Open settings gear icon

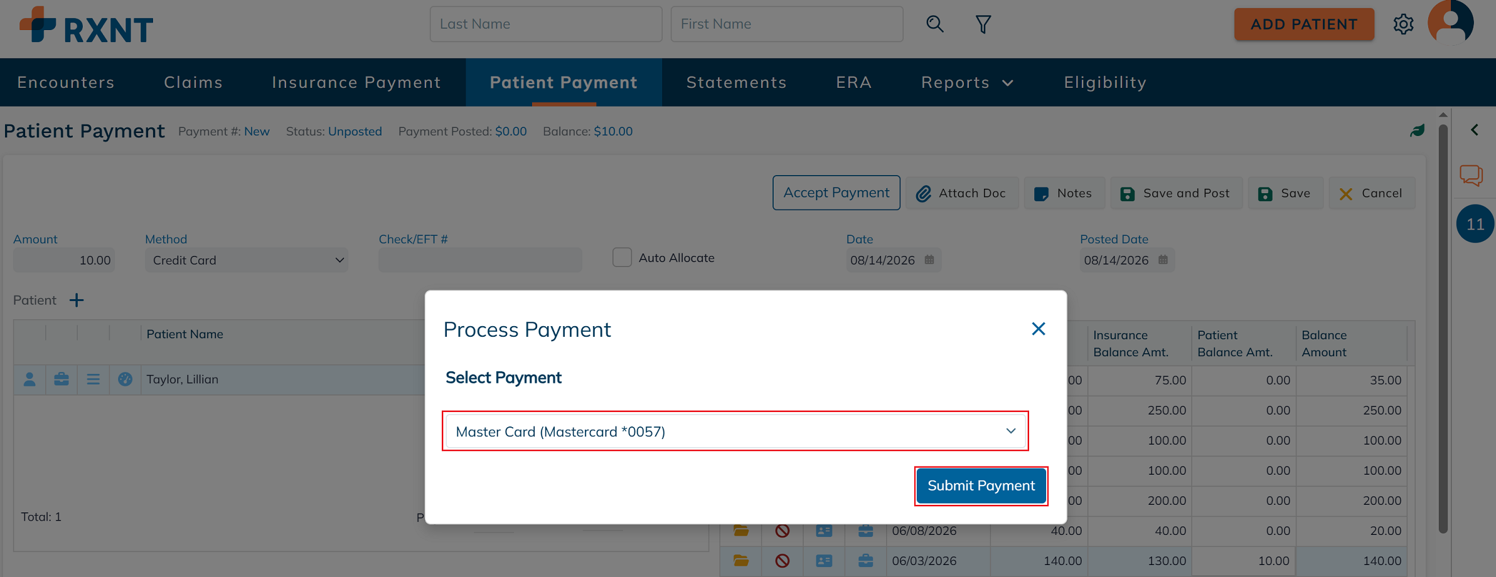pos(1403,24)
